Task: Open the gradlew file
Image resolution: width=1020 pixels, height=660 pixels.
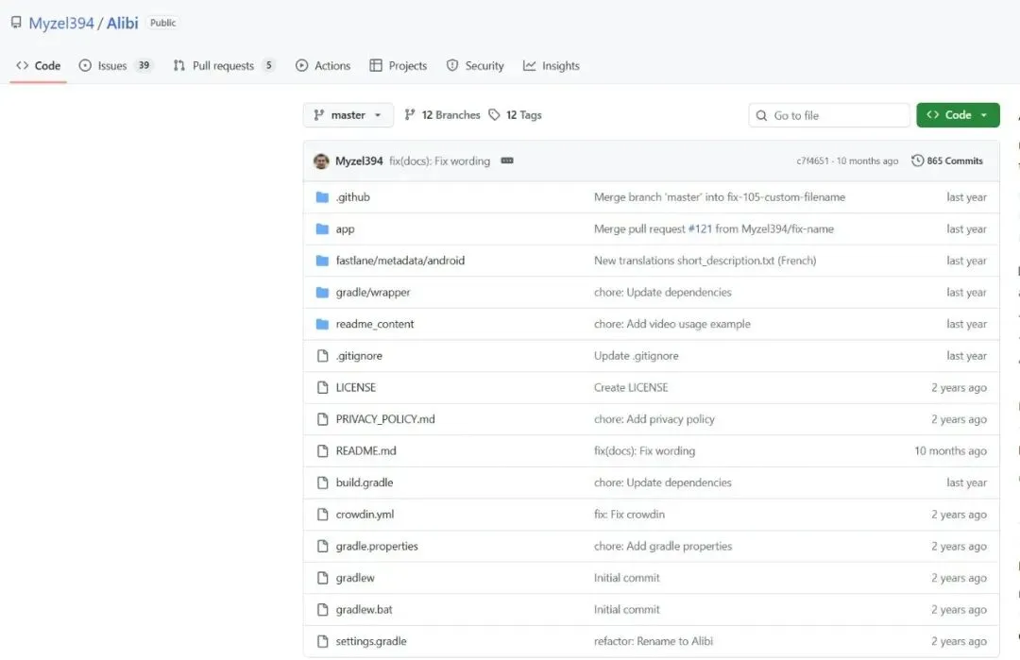Action: pyautogui.click(x=355, y=578)
